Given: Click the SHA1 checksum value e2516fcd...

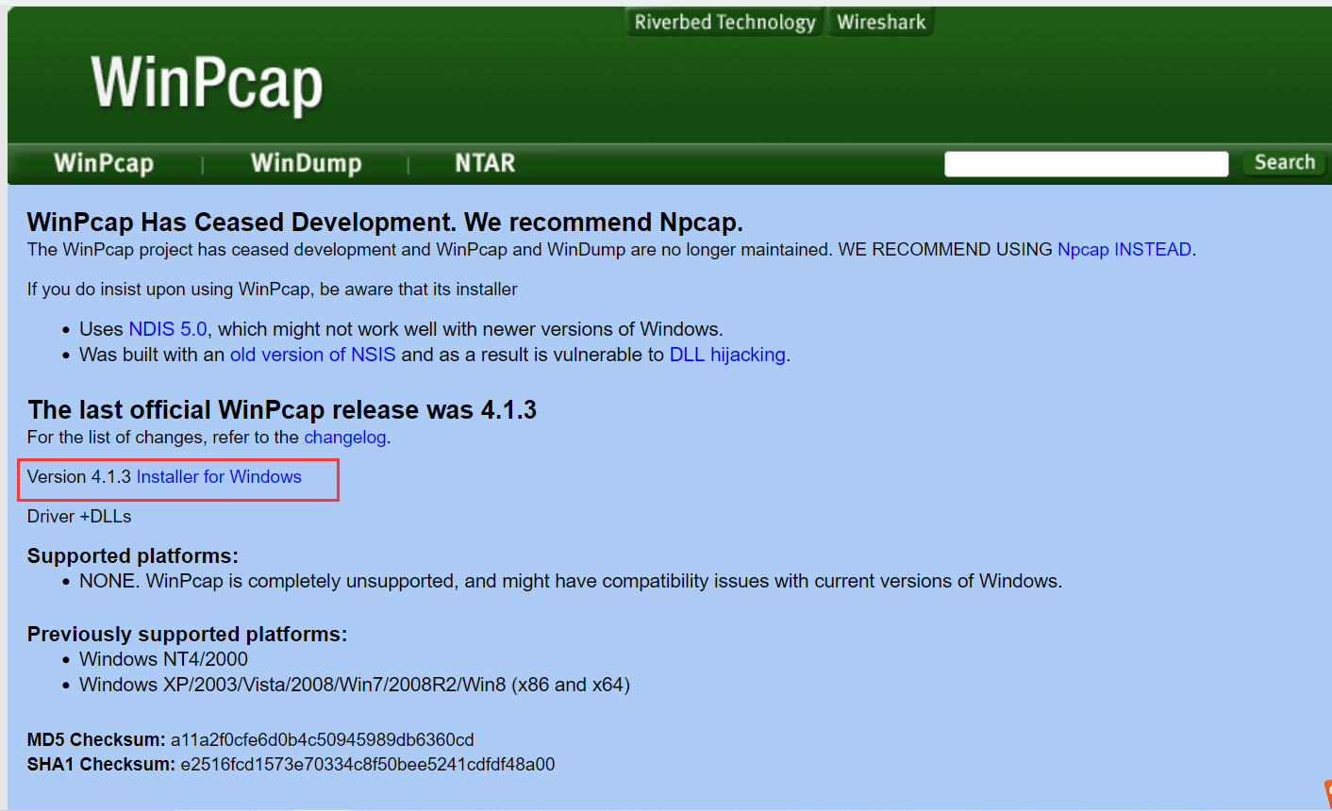Looking at the screenshot, I should (368, 765).
